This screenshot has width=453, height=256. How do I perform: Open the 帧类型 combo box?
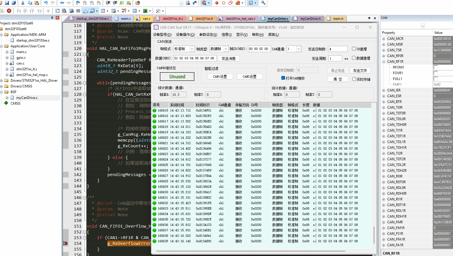pyautogui.click(x=219, y=49)
